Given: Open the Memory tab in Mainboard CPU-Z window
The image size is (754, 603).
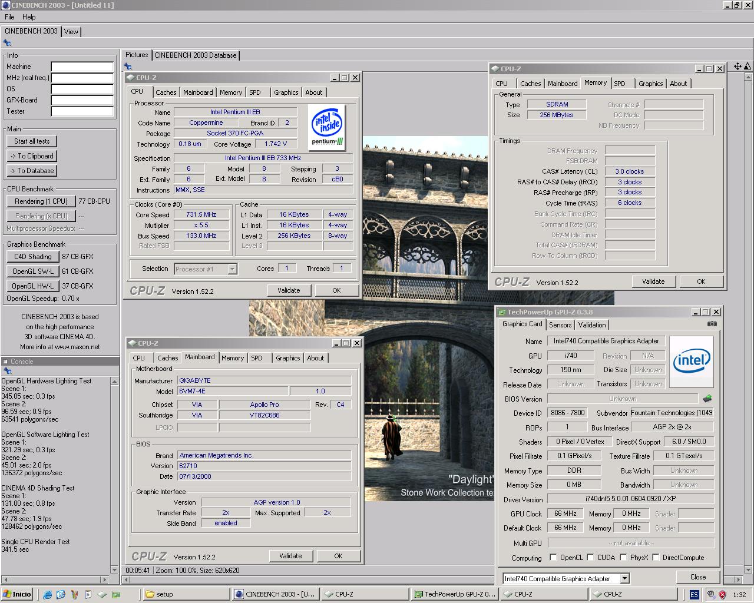Looking at the screenshot, I should 233,358.
